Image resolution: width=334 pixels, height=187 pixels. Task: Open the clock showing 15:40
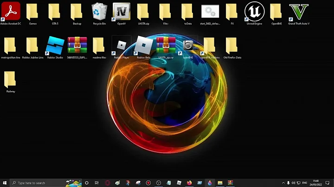(x=316, y=183)
